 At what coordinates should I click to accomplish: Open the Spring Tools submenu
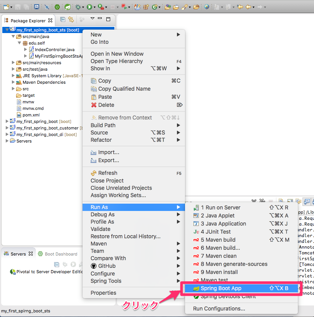tap(134, 281)
